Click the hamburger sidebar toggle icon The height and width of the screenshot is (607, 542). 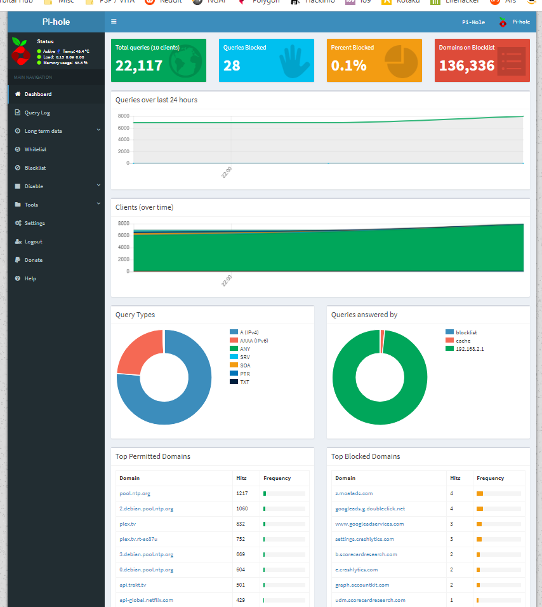click(x=114, y=22)
